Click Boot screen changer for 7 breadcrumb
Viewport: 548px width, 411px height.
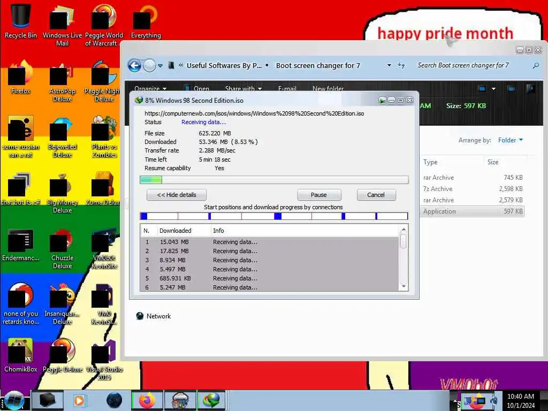coord(318,65)
